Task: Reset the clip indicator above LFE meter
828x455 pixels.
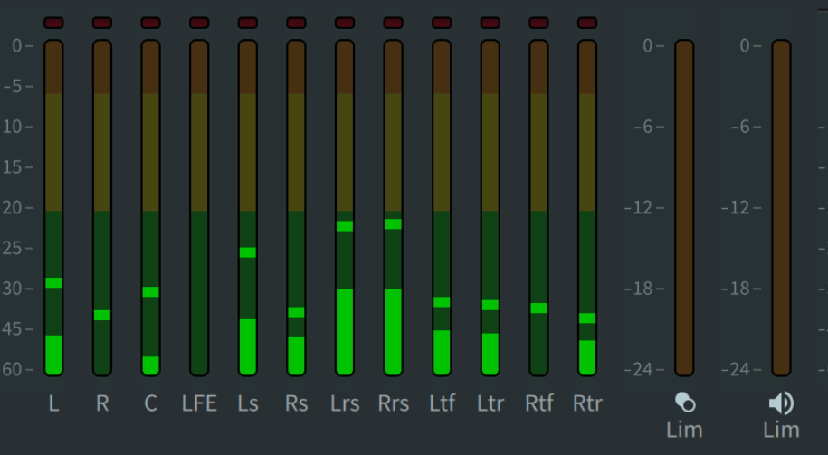Action: tap(199, 23)
